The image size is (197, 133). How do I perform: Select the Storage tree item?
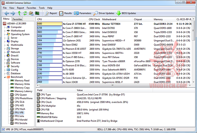[x=15, y=49]
